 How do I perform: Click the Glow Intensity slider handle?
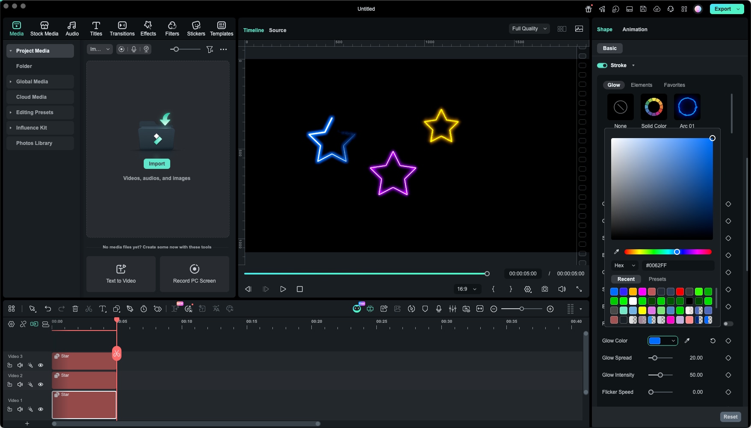point(660,375)
